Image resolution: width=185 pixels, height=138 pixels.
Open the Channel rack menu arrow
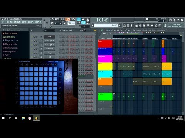coord(32,30)
